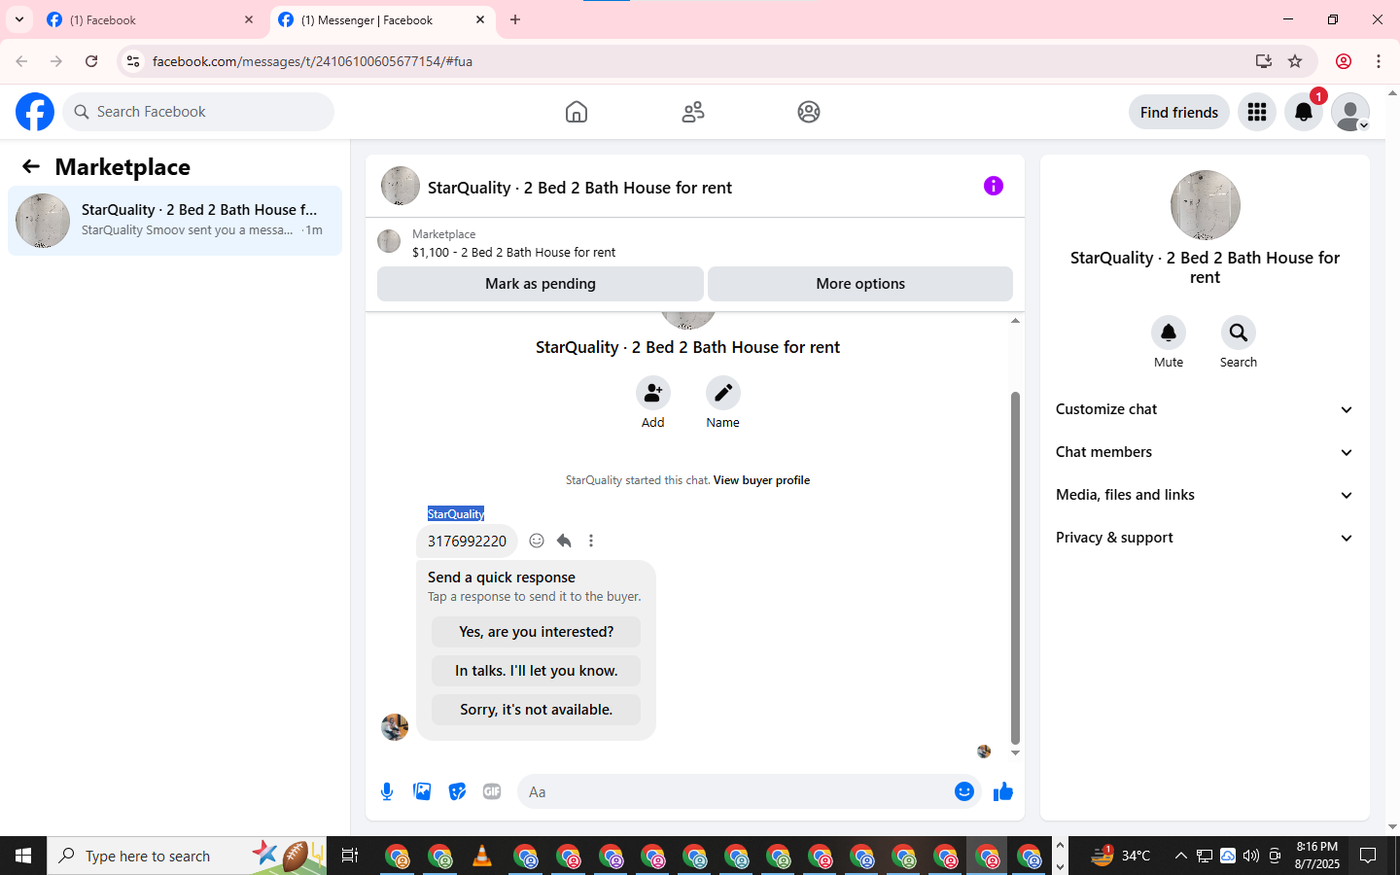Focus the Search Facebook field

[x=198, y=112]
